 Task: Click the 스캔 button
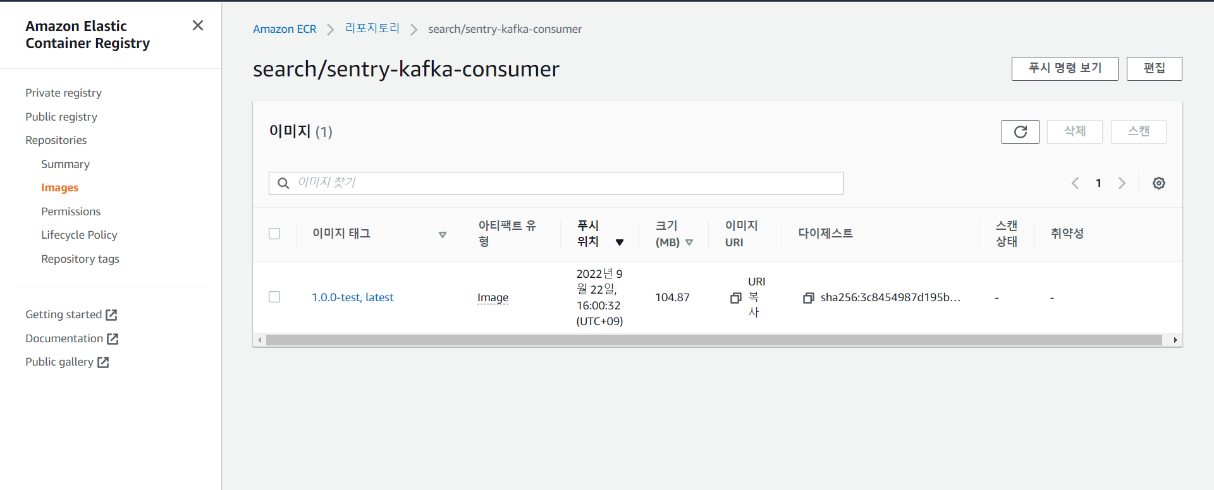pos(1138,132)
